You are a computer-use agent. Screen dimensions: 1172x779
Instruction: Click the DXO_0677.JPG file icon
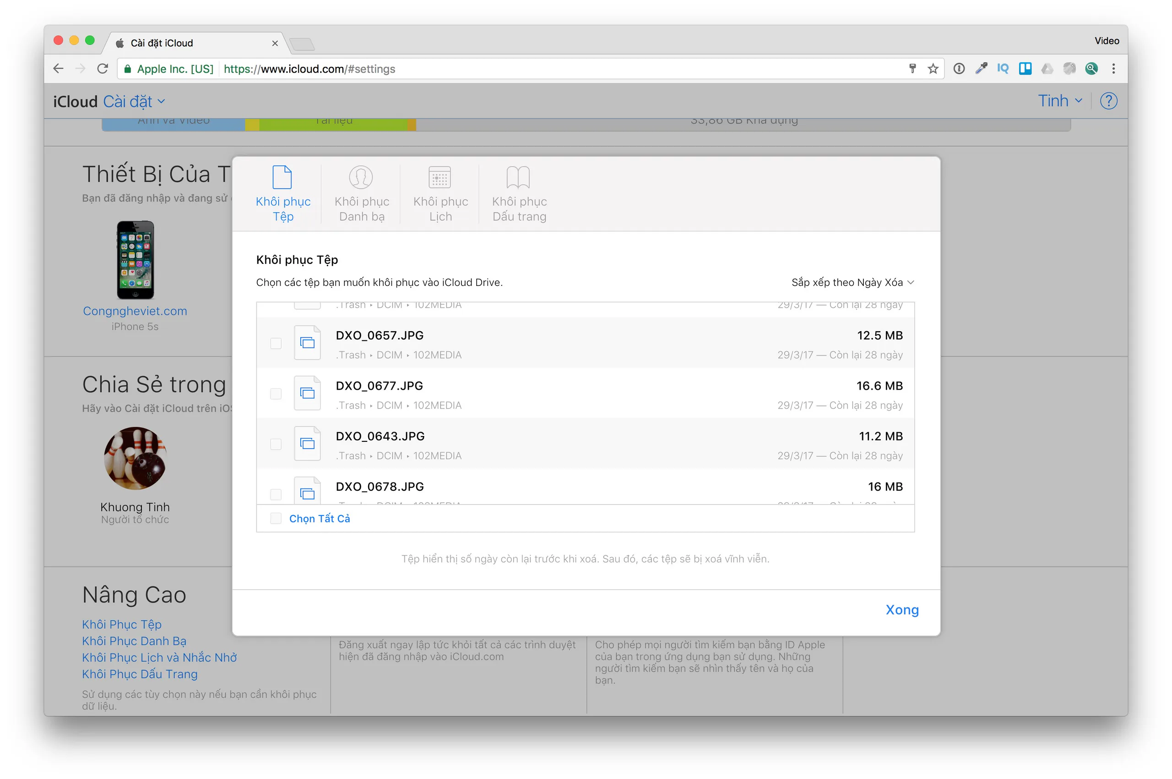pos(307,393)
